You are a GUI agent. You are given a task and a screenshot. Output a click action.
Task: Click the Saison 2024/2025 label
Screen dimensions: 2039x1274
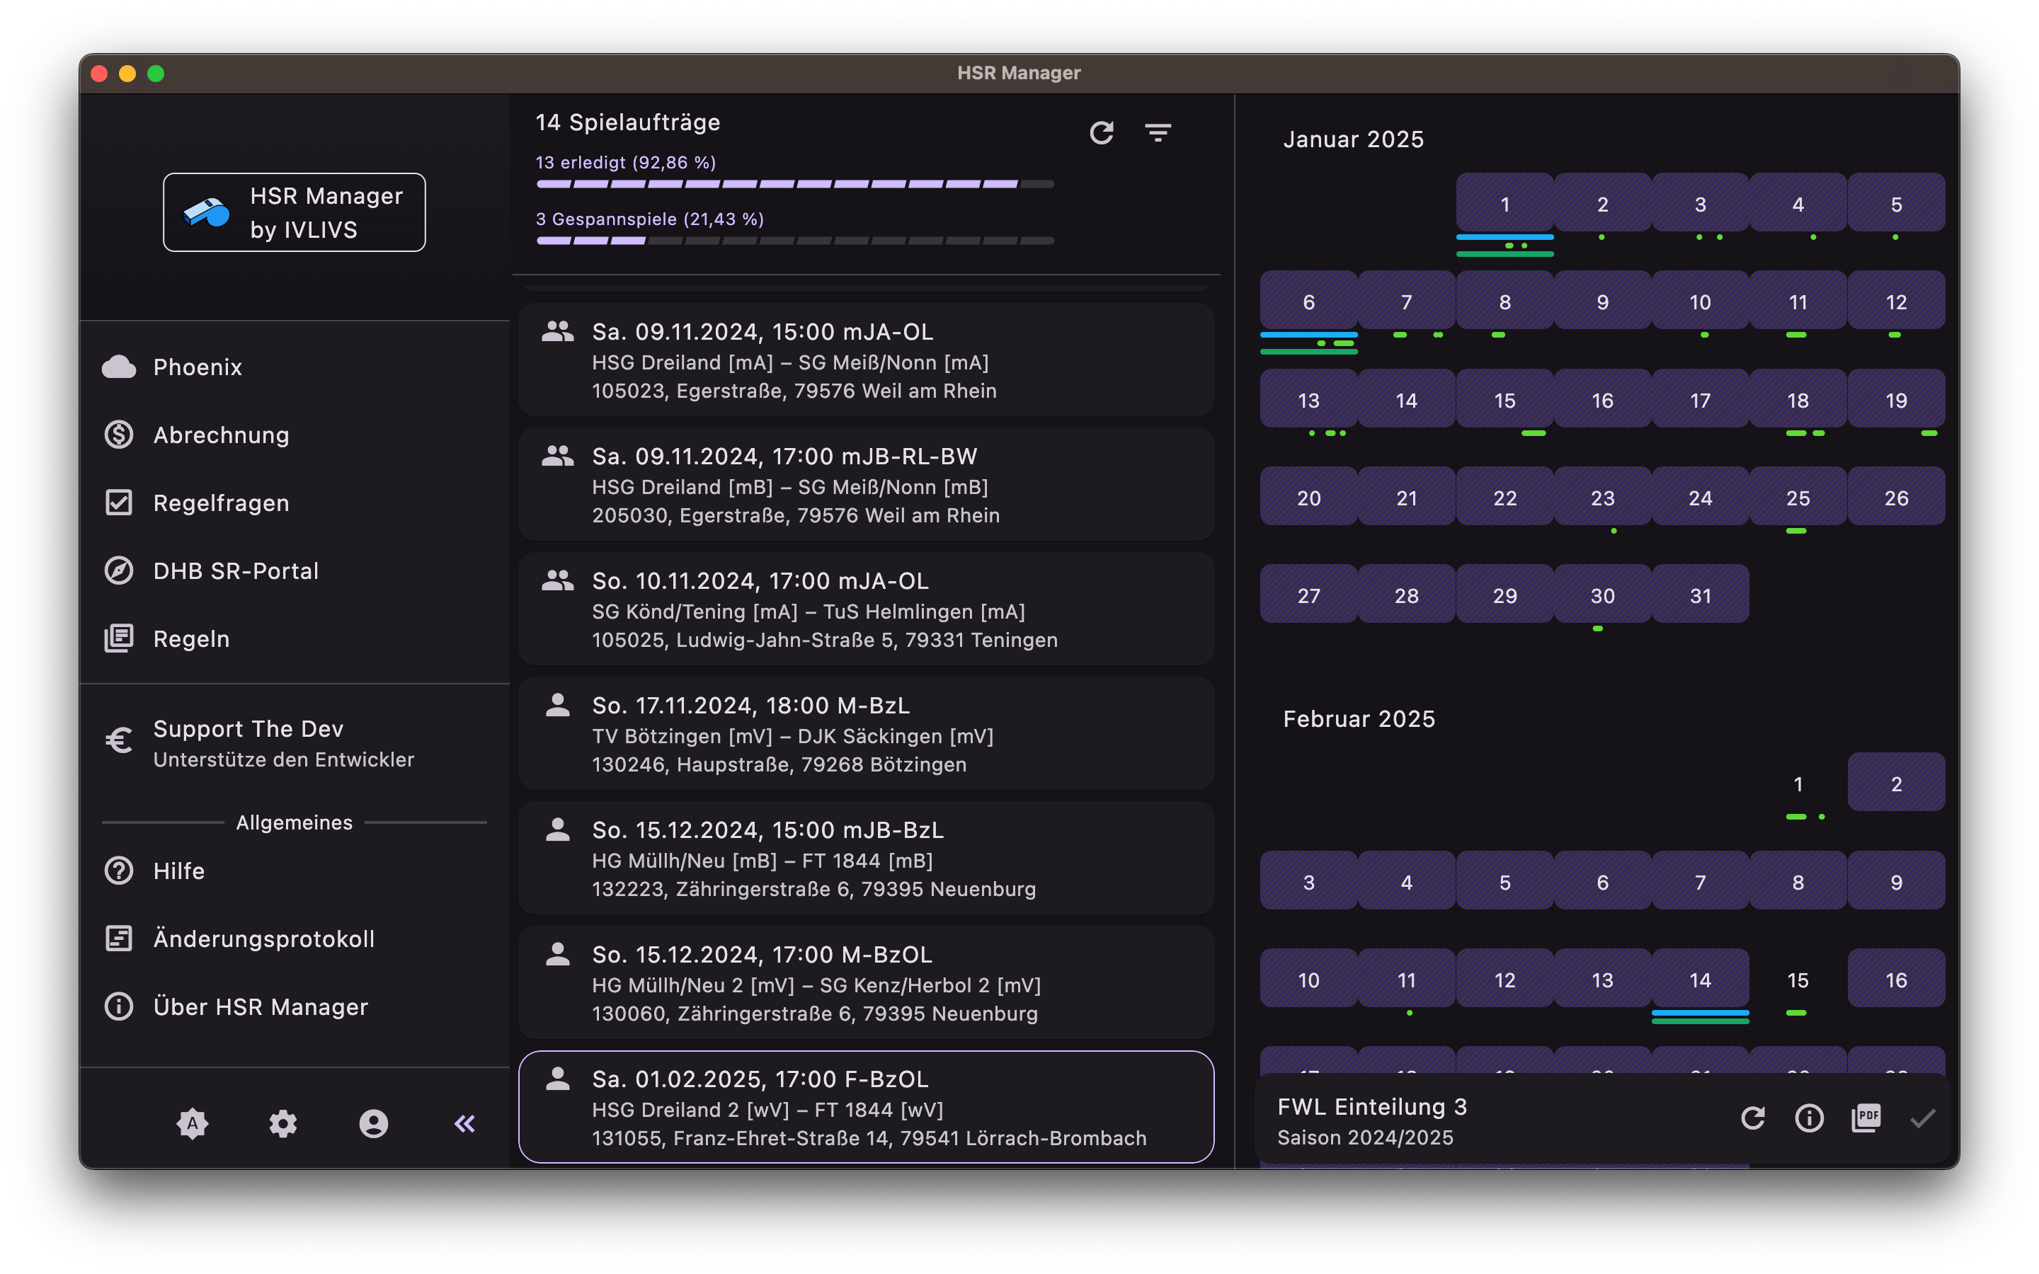point(1365,1137)
